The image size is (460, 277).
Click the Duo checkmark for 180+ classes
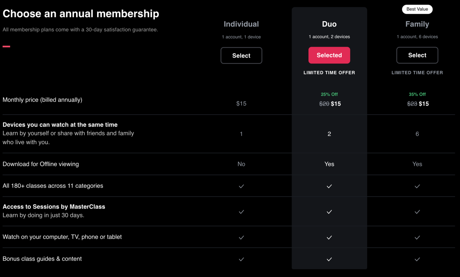329,186
